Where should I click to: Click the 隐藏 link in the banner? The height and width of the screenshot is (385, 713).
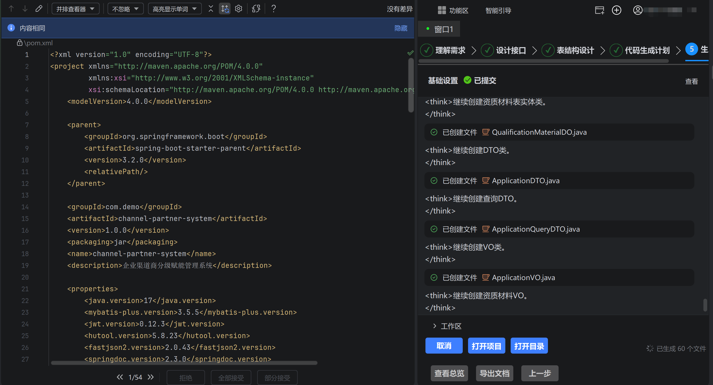[x=401, y=28]
